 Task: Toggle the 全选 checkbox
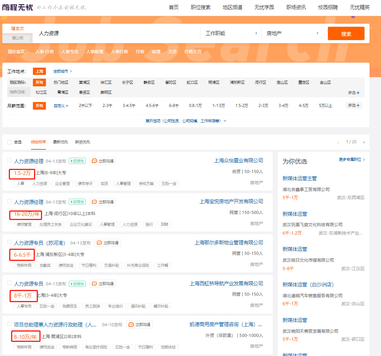pos(9,142)
